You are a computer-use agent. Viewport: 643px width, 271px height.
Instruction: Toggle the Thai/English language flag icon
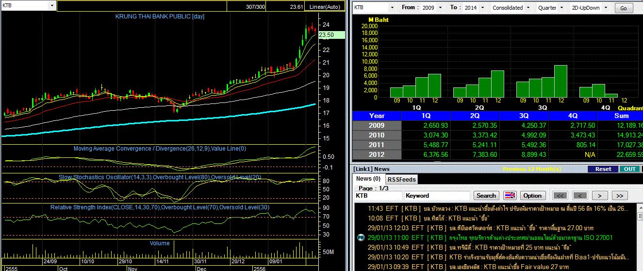510,196
